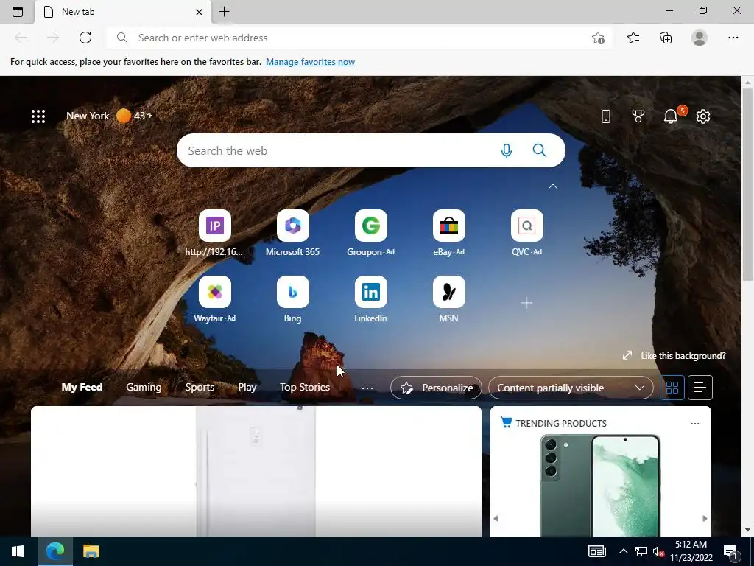This screenshot has height=566, width=754.
Task: Open the http://192.16... quick link
Action: pos(214,234)
